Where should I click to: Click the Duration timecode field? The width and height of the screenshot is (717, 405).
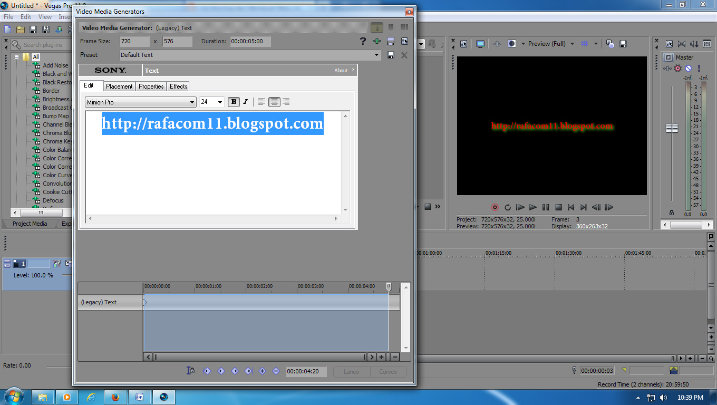250,41
